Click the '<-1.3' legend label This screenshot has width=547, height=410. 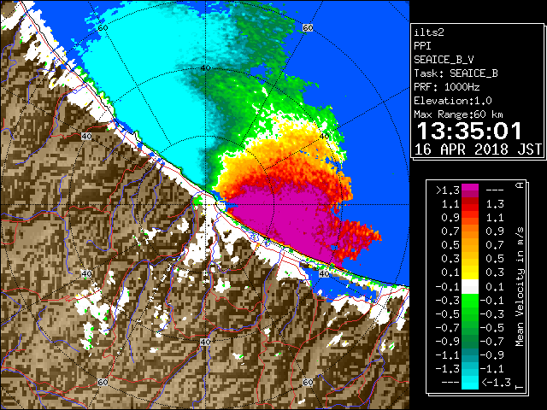click(x=496, y=383)
